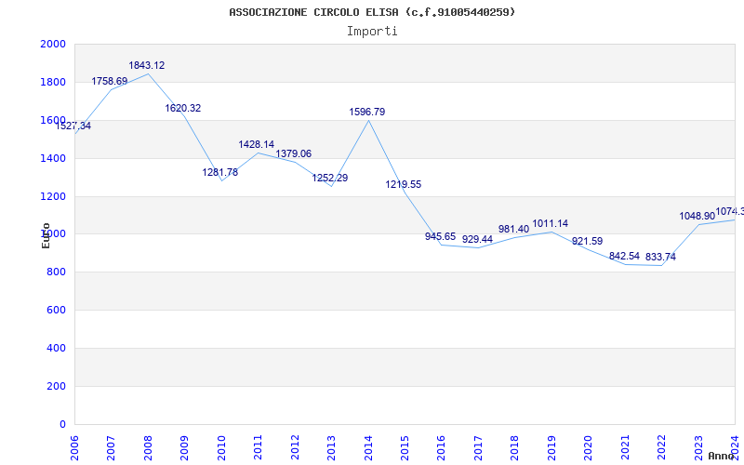Click x-axis year 2010
This screenshot has height=465, width=744.
point(221,446)
